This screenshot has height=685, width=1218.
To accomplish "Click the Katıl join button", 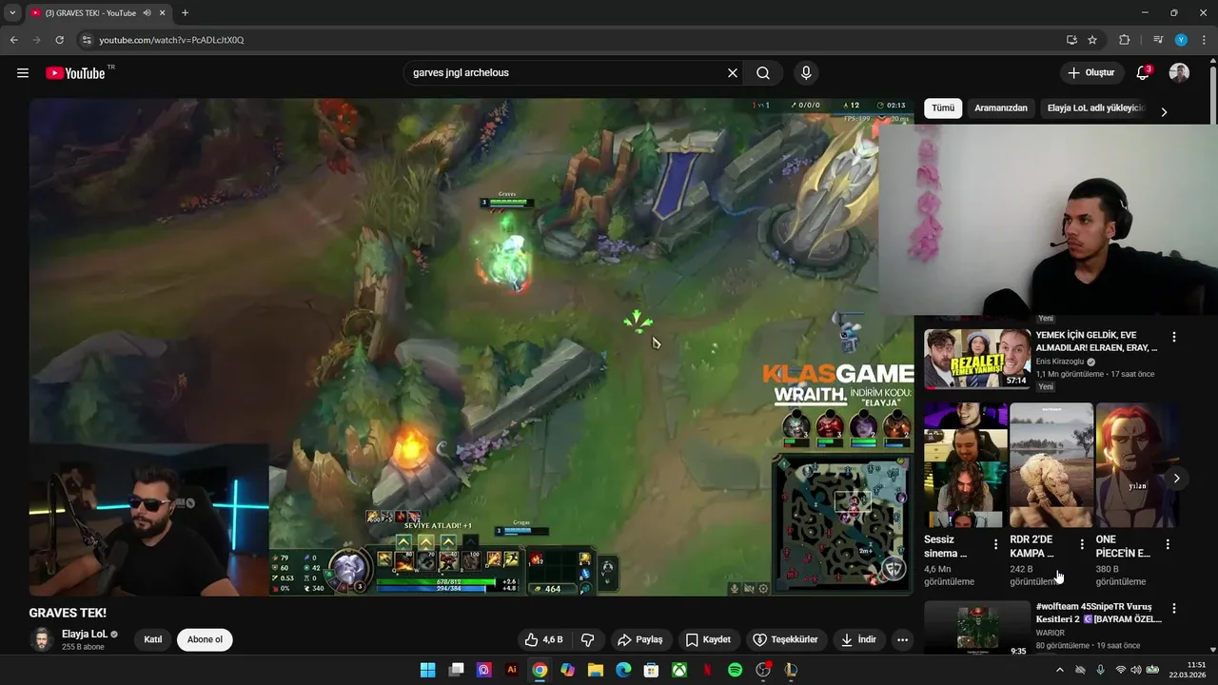I will pyautogui.click(x=152, y=639).
